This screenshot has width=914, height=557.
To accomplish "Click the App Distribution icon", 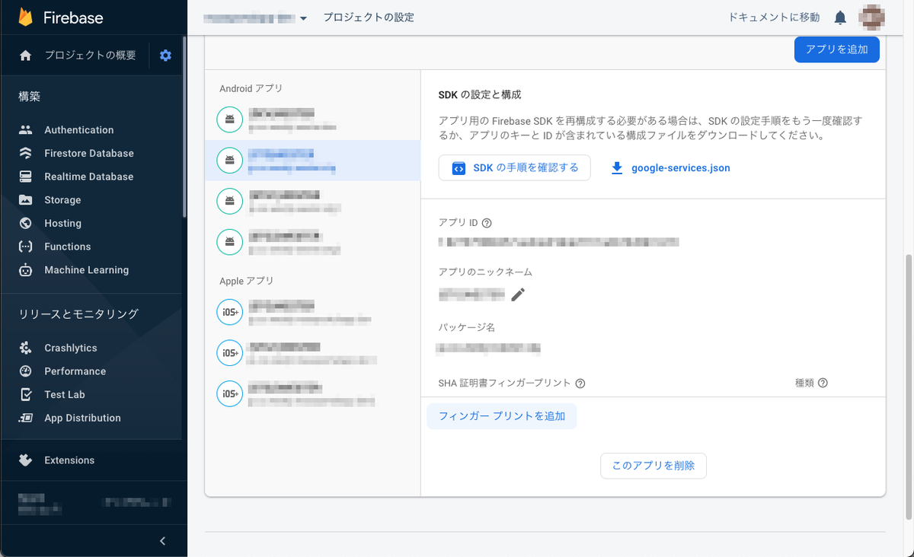I will [x=26, y=418].
